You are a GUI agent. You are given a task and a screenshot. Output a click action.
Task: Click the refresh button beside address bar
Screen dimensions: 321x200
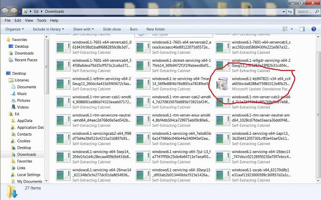pyautogui.click(x=290, y=12)
